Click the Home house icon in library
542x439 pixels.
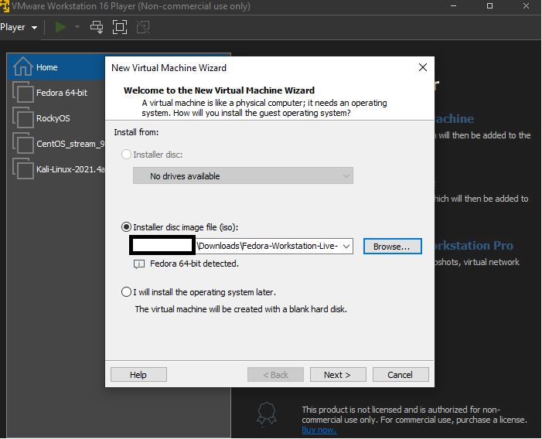click(23, 67)
